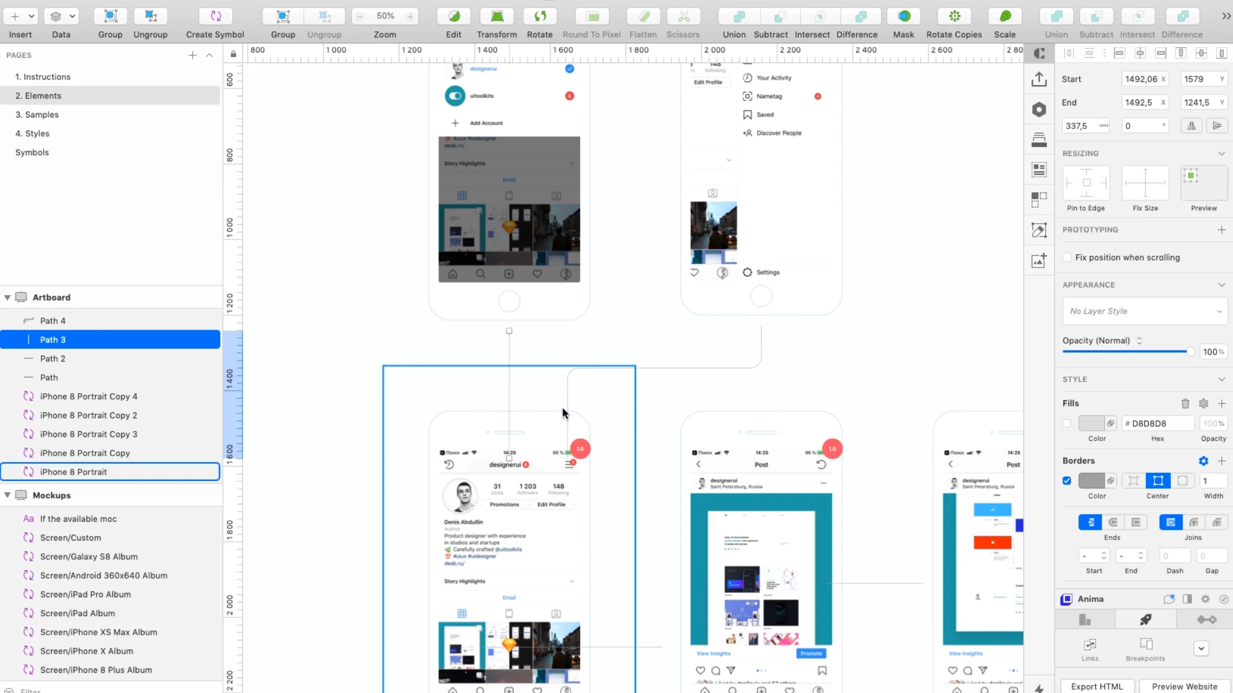Click the Scale tool icon

click(1005, 16)
